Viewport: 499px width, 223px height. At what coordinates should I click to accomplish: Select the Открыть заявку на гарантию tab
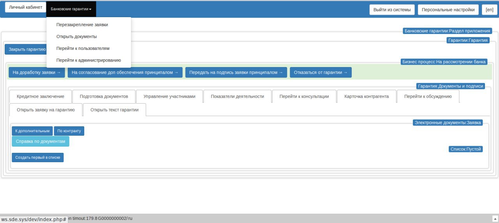click(46, 110)
